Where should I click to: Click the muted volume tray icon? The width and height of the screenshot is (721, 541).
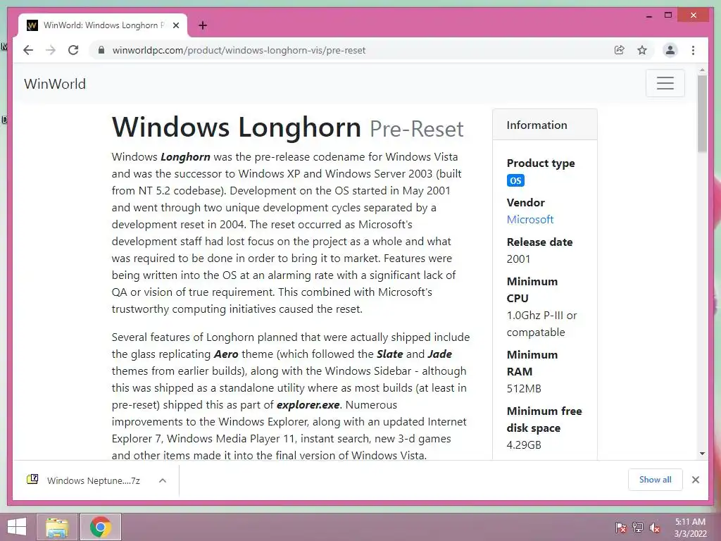pyautogui.click(x=655, y=528)
